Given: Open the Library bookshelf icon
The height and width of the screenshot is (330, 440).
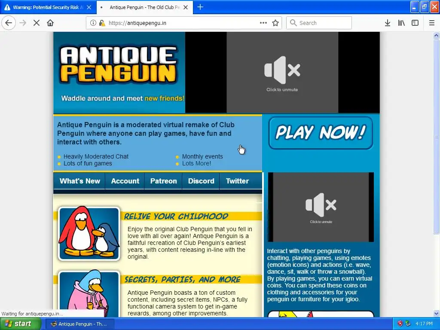Looking at the screenshot, I should [x=401, y=23].
